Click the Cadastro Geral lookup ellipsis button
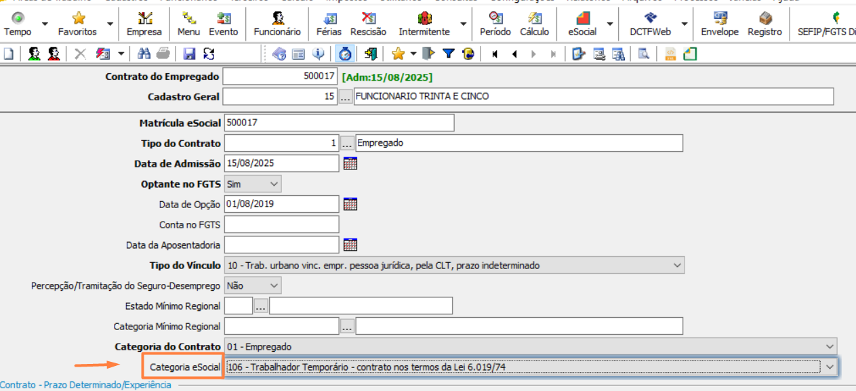This screenshot has width=856, height=391. coord(345,97)
